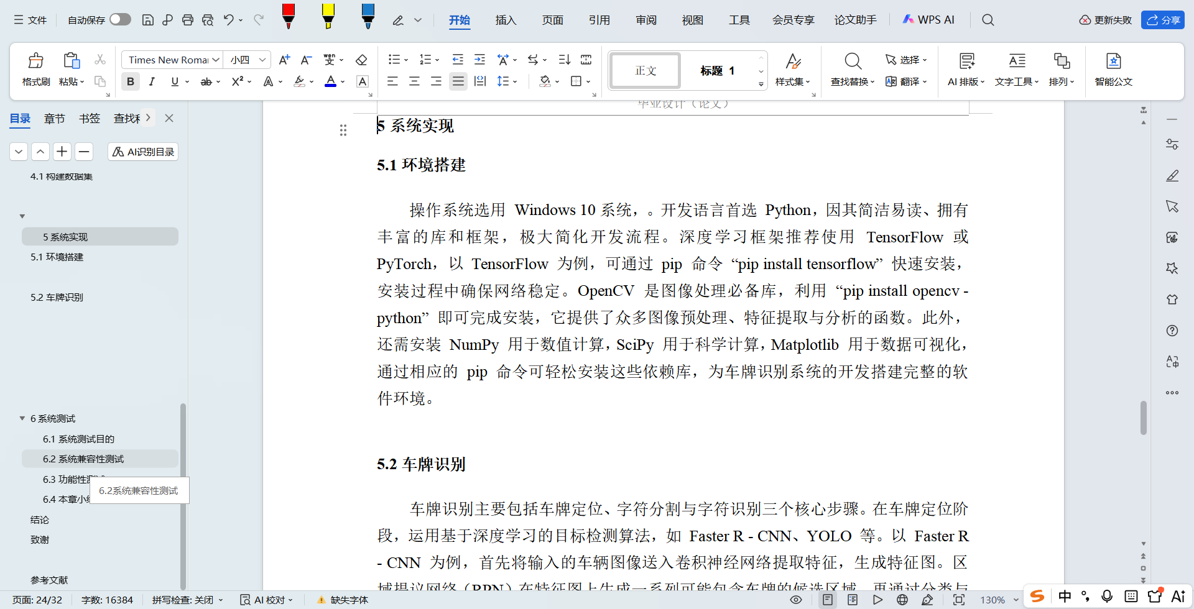Select the red marker pen

(289, 16)
